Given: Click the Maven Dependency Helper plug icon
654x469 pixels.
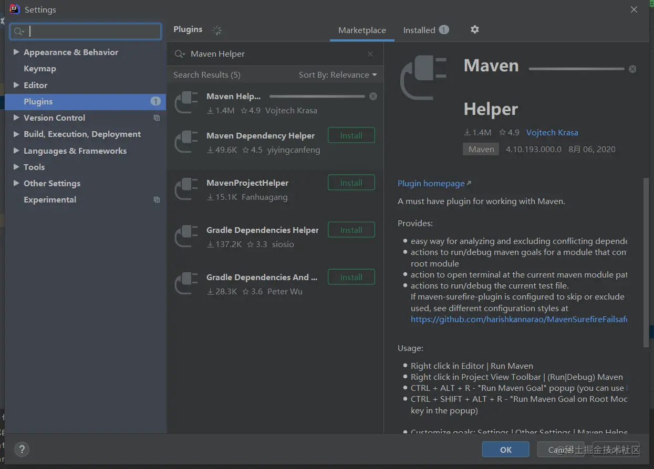Looking at the screenshot, I should coord(186,142).
